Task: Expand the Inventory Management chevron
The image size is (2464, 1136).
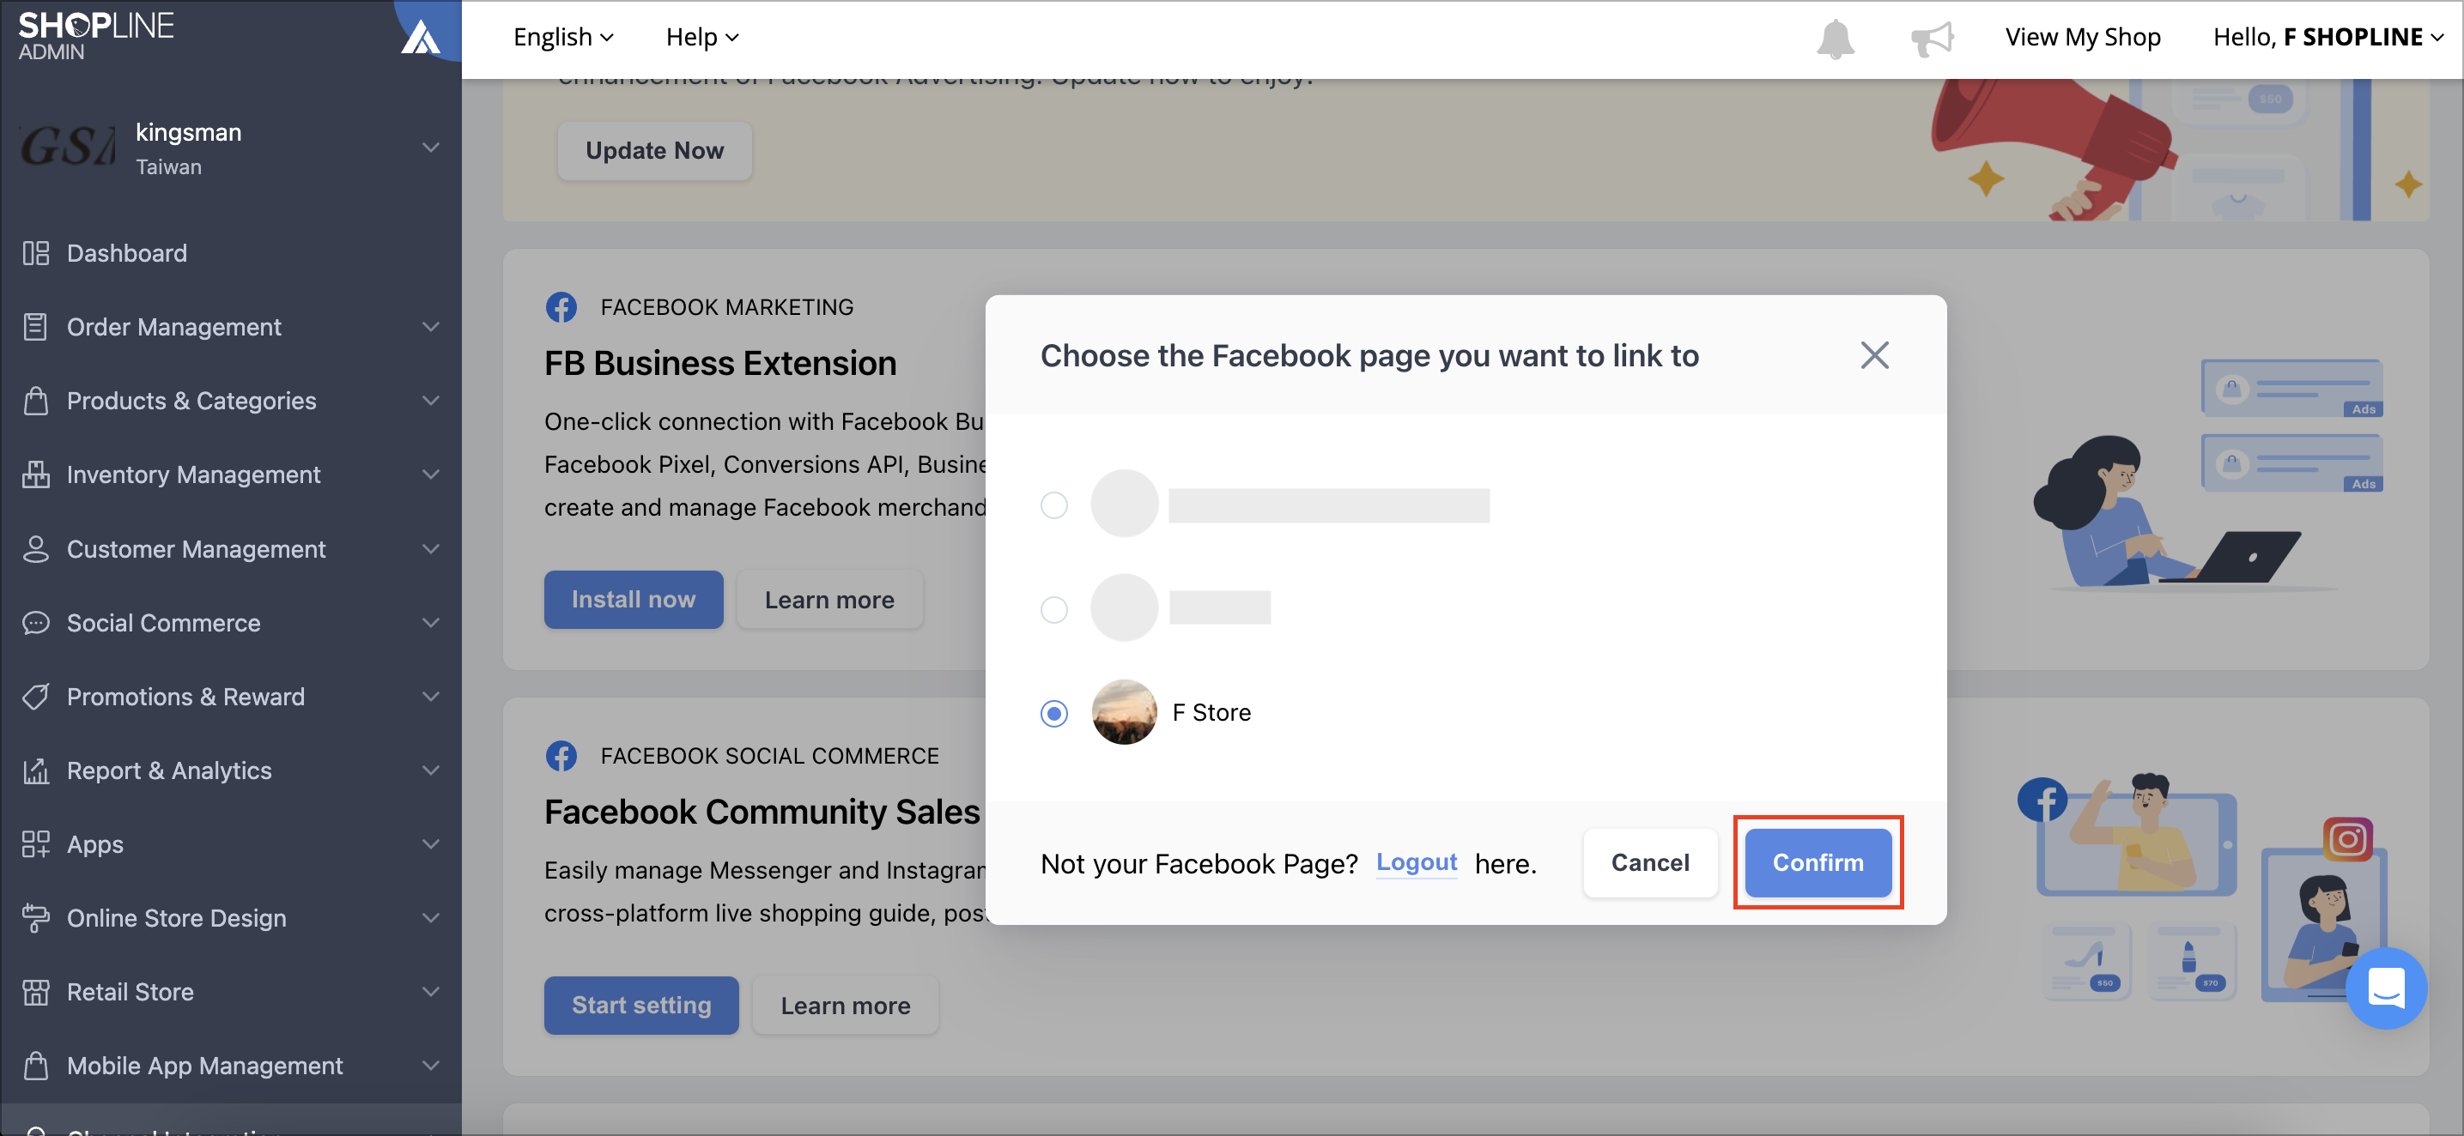Action: 431,474
